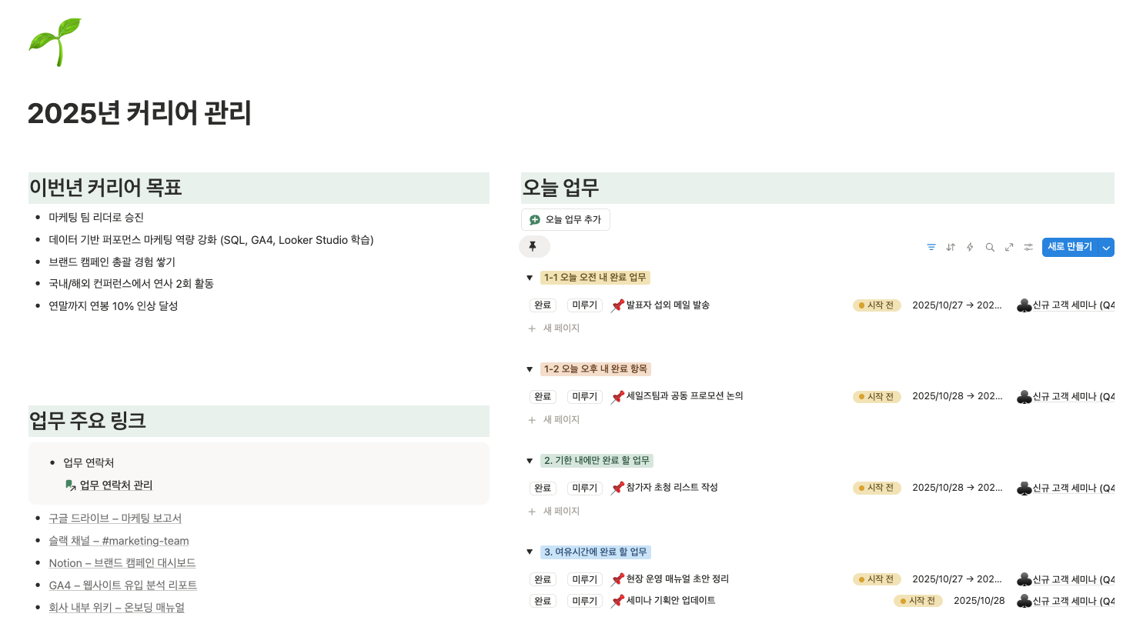Open the dropdown arrow beside 새로 만들기
Screen dimensions: 1123x617
(x=1106, y=247)
